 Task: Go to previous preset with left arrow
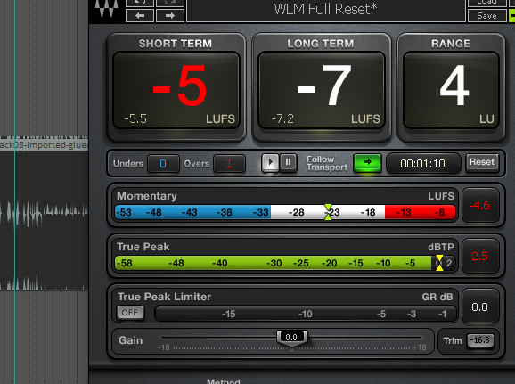click(x=140, y=15)
